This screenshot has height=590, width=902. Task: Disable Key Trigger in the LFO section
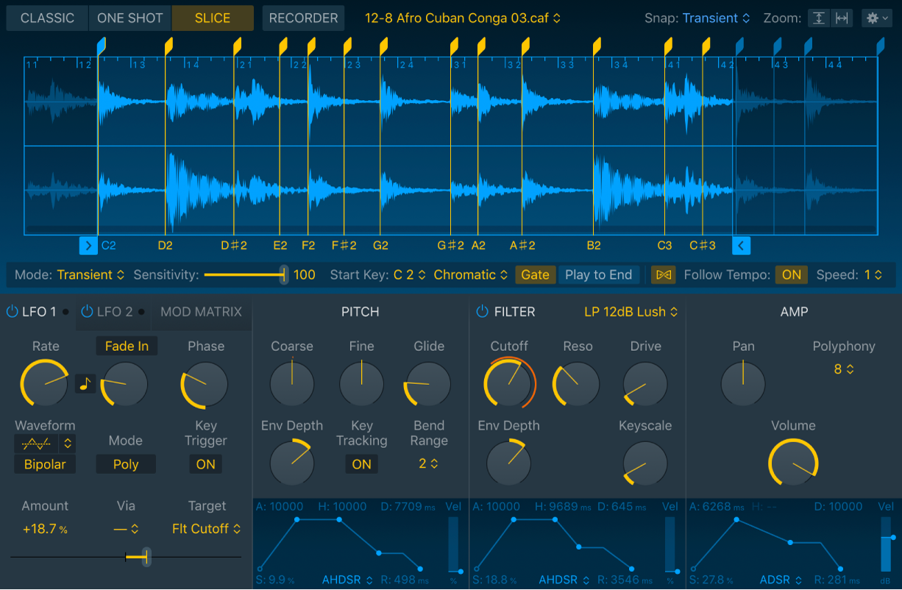tap(205, 464)
